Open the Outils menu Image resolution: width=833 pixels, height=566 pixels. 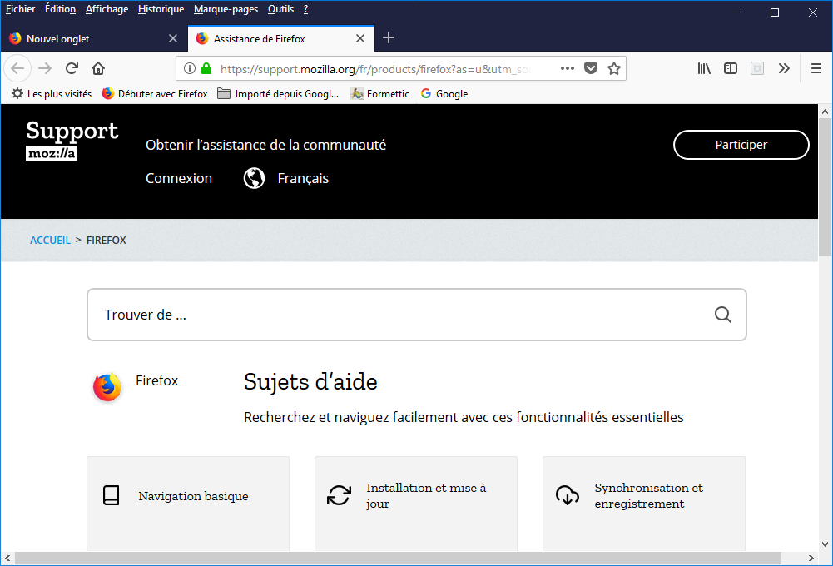(x=280, y=9)
